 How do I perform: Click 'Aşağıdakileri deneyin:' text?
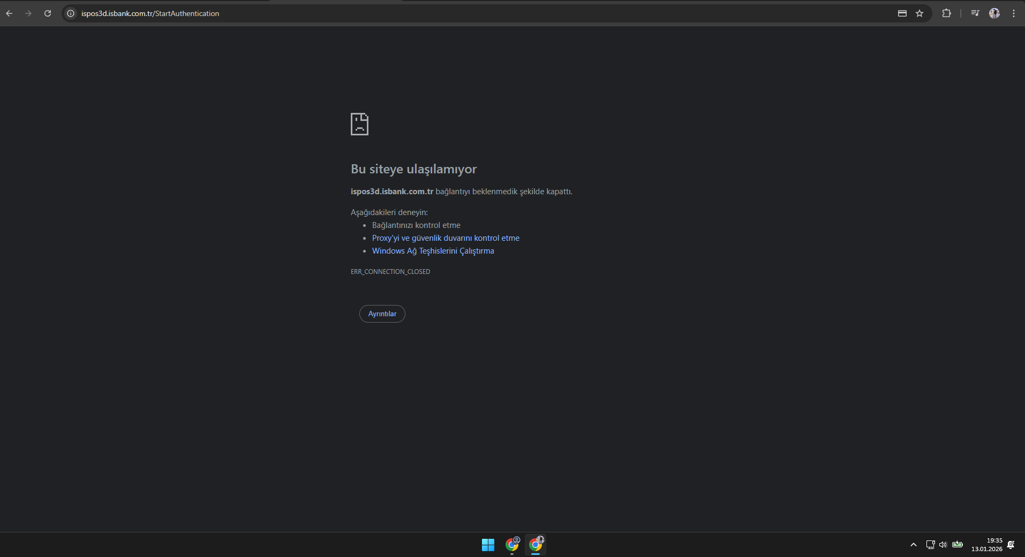[389, 212]
